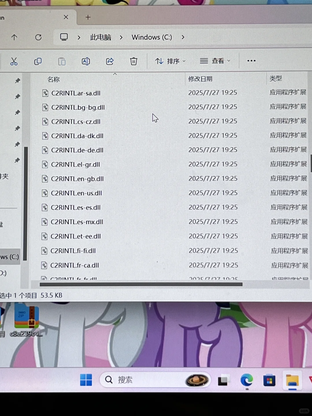Click the dll file icon of C2RINTL.en-us.dll
312x416 pixels.
coord(45,193)
